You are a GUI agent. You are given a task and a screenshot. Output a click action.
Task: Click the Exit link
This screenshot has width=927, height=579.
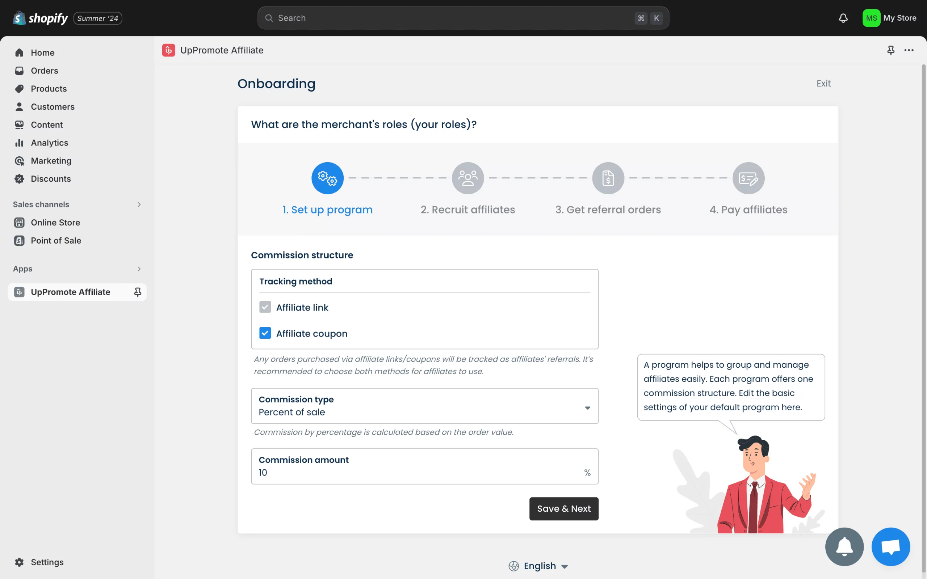(x=823, y=83)
